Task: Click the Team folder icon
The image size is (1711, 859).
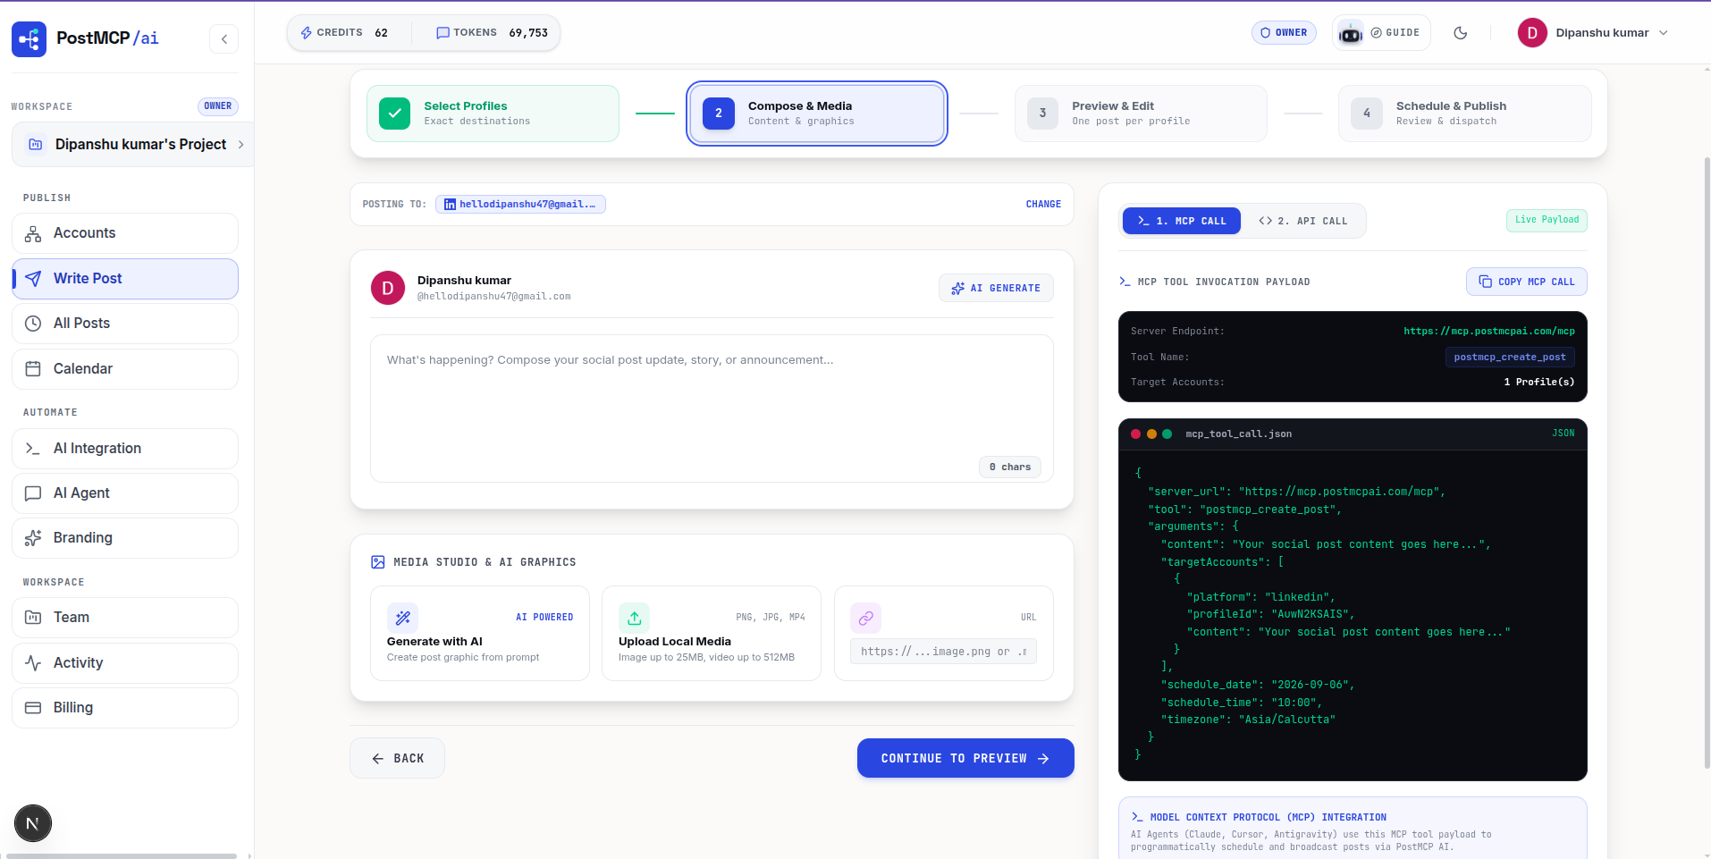Action: (x=33, y=618)
